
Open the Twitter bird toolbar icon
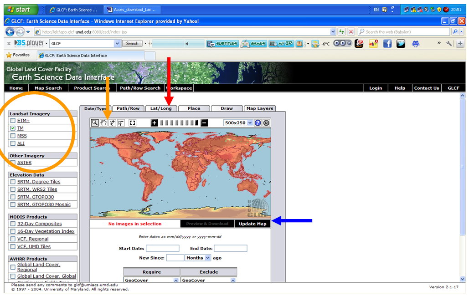(x=401, y=44)
